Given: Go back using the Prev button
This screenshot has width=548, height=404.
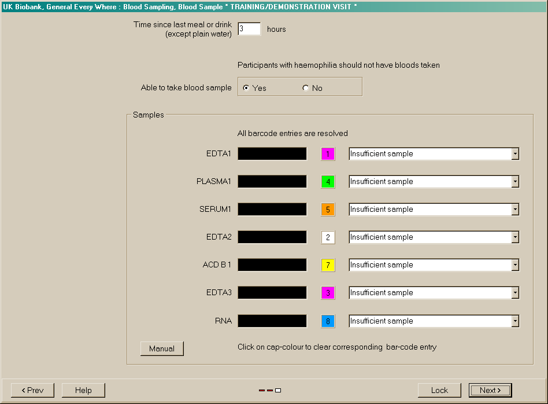Looking at the screenshot, I should [32, 390].
